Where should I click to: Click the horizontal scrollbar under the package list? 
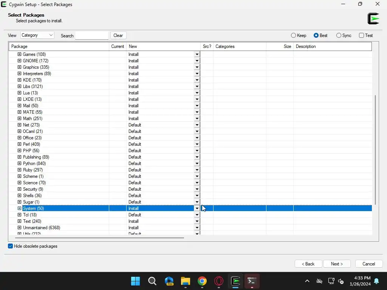99,238
